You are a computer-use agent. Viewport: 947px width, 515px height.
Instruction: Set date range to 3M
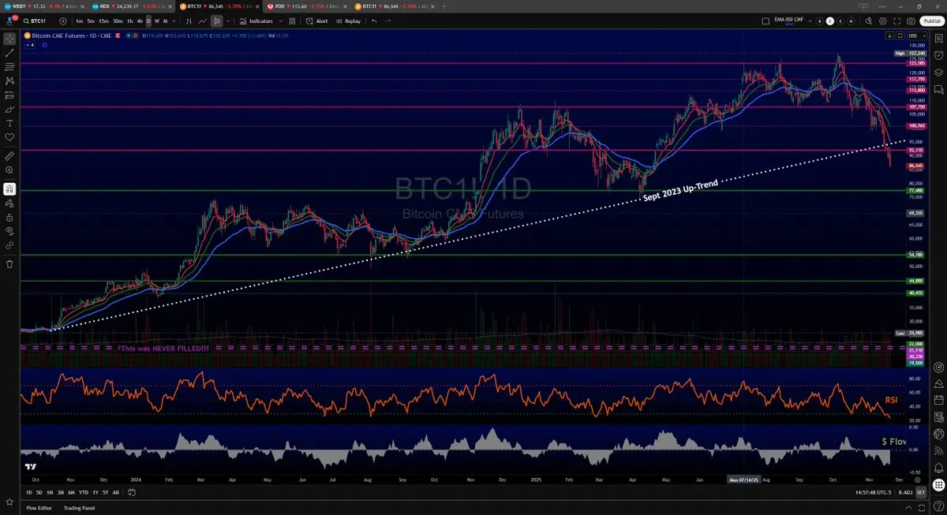click(61, 492)
